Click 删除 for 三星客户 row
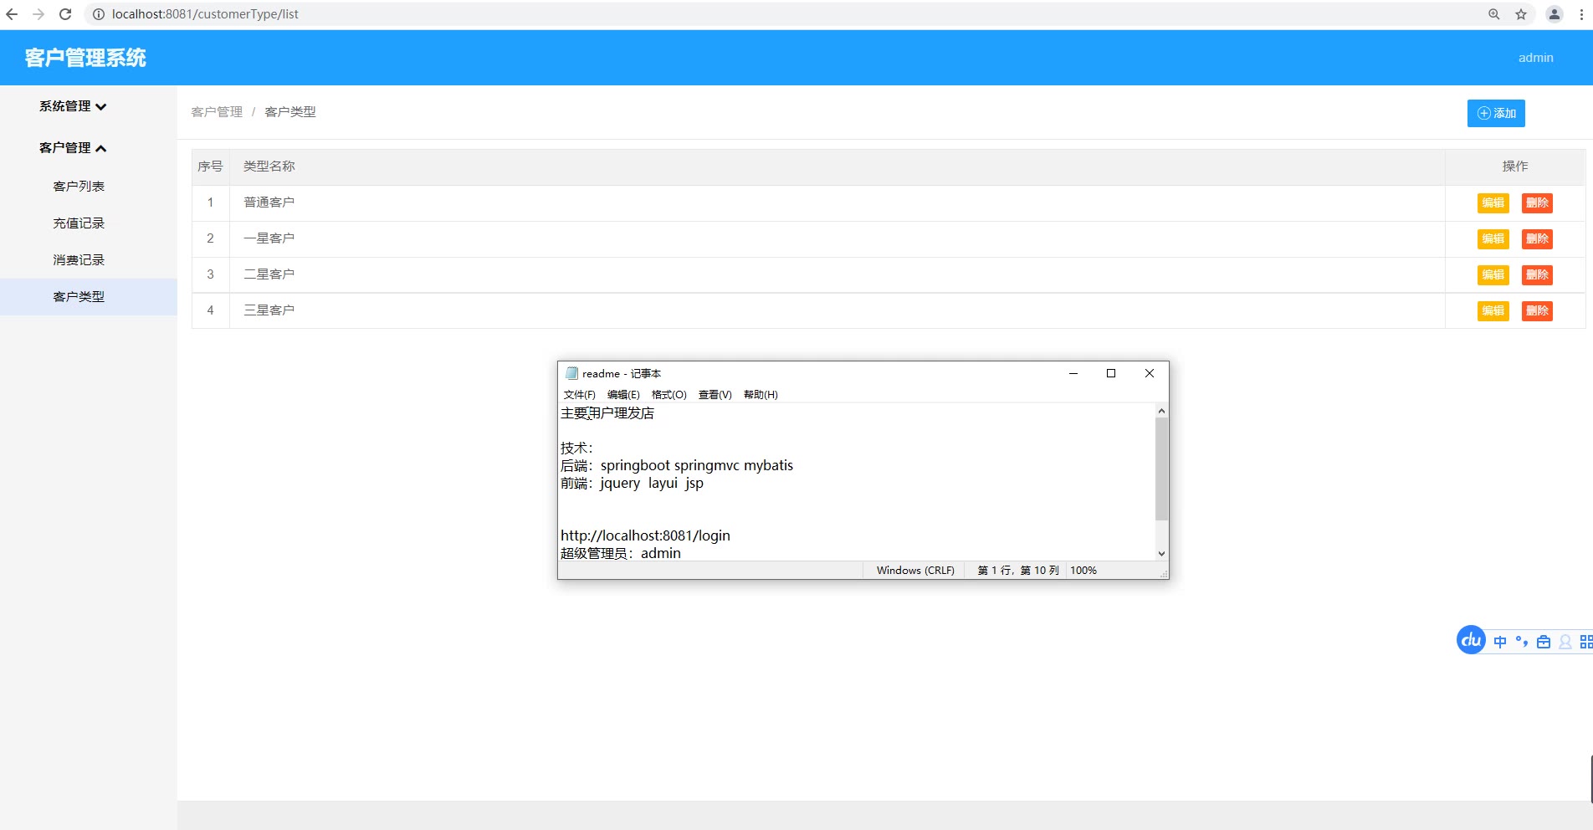Image resolution: width=1593 pixels, height=830 pixels. (x=1537, y=310)
